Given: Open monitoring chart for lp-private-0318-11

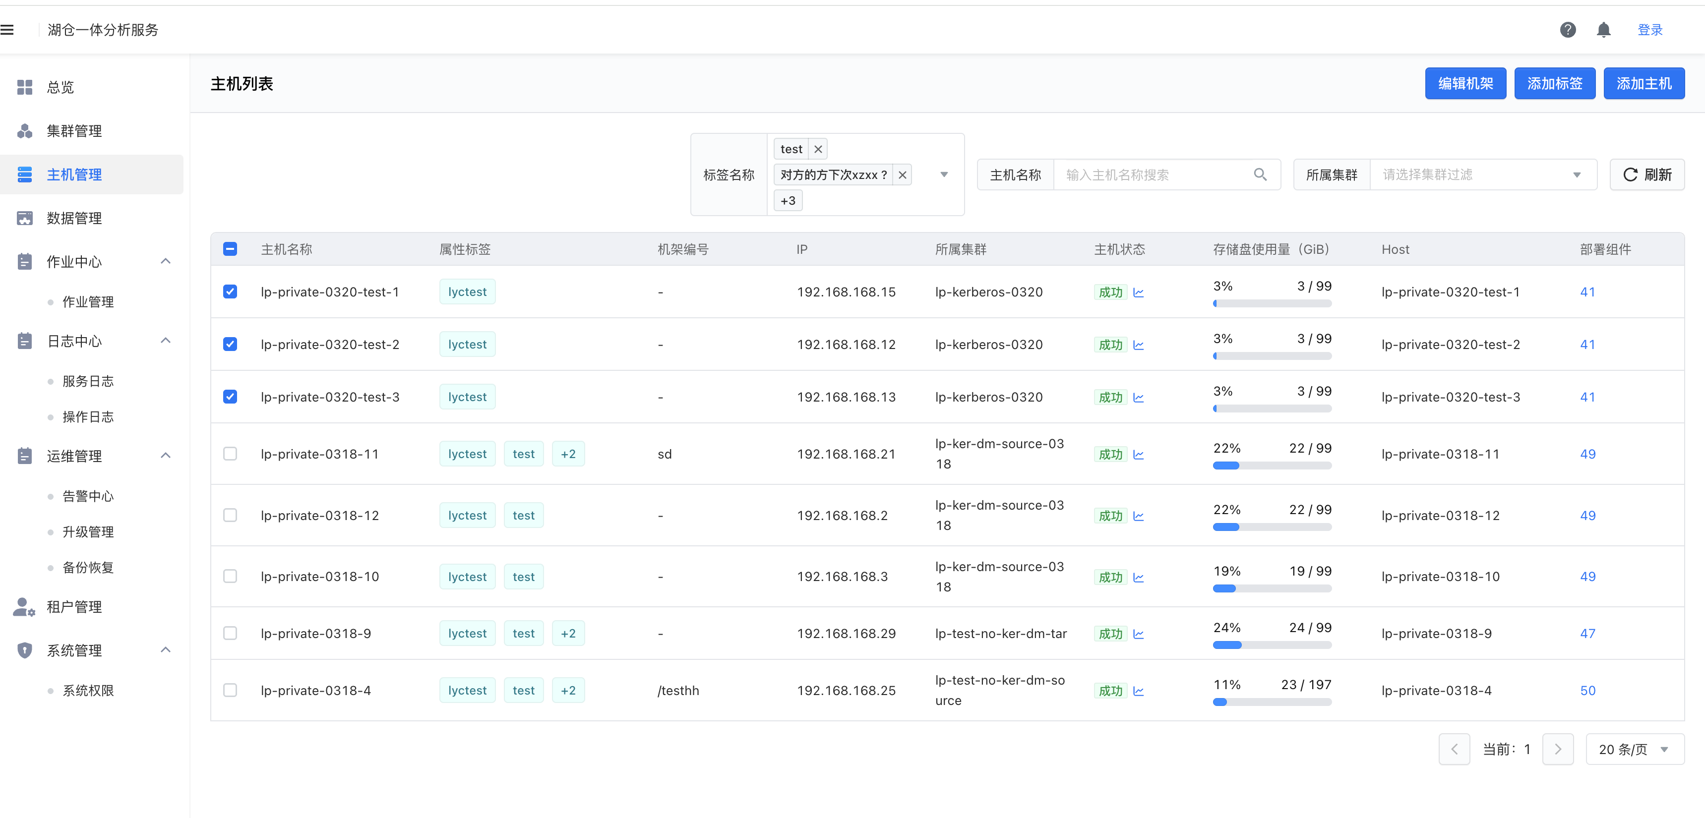Looking at the screenshot, I should pos(1139,455).
